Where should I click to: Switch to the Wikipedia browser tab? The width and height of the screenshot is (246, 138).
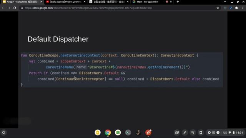[109, 2]
